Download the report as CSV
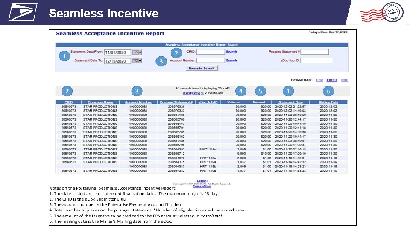Viewport: 410px width, 230px height. (x=319, y=80)
